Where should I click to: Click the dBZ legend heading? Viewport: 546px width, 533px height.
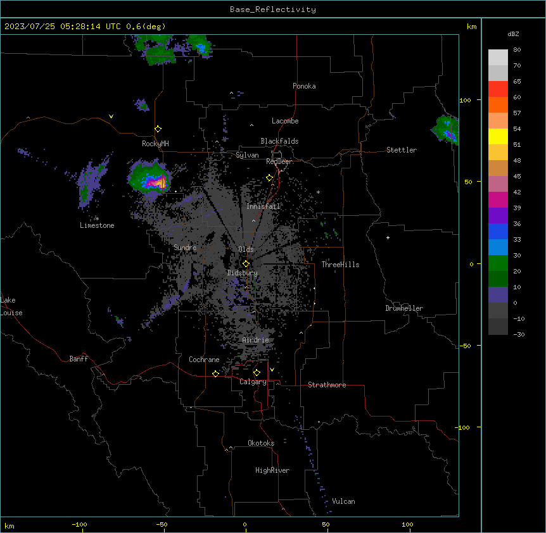tap(513, 34)
